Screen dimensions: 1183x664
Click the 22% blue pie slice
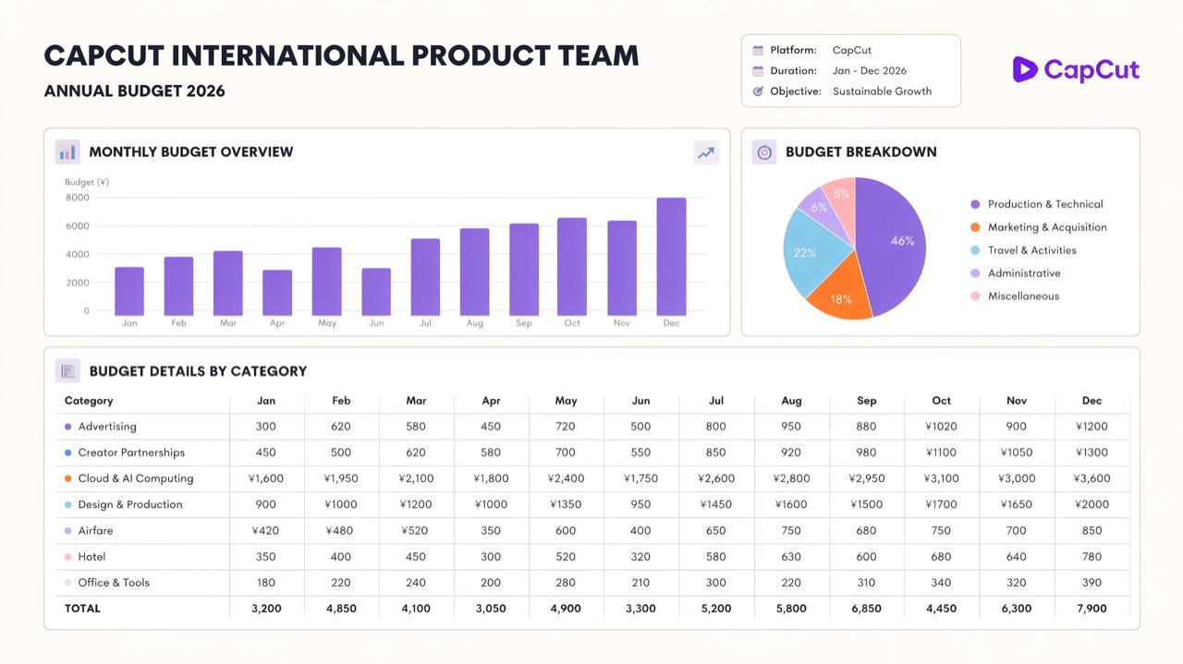point(811,251)
